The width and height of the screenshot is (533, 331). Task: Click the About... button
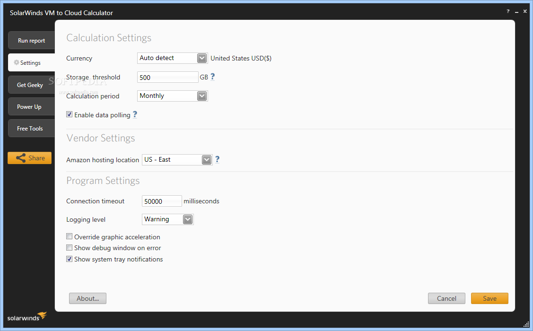coord(87,298)
